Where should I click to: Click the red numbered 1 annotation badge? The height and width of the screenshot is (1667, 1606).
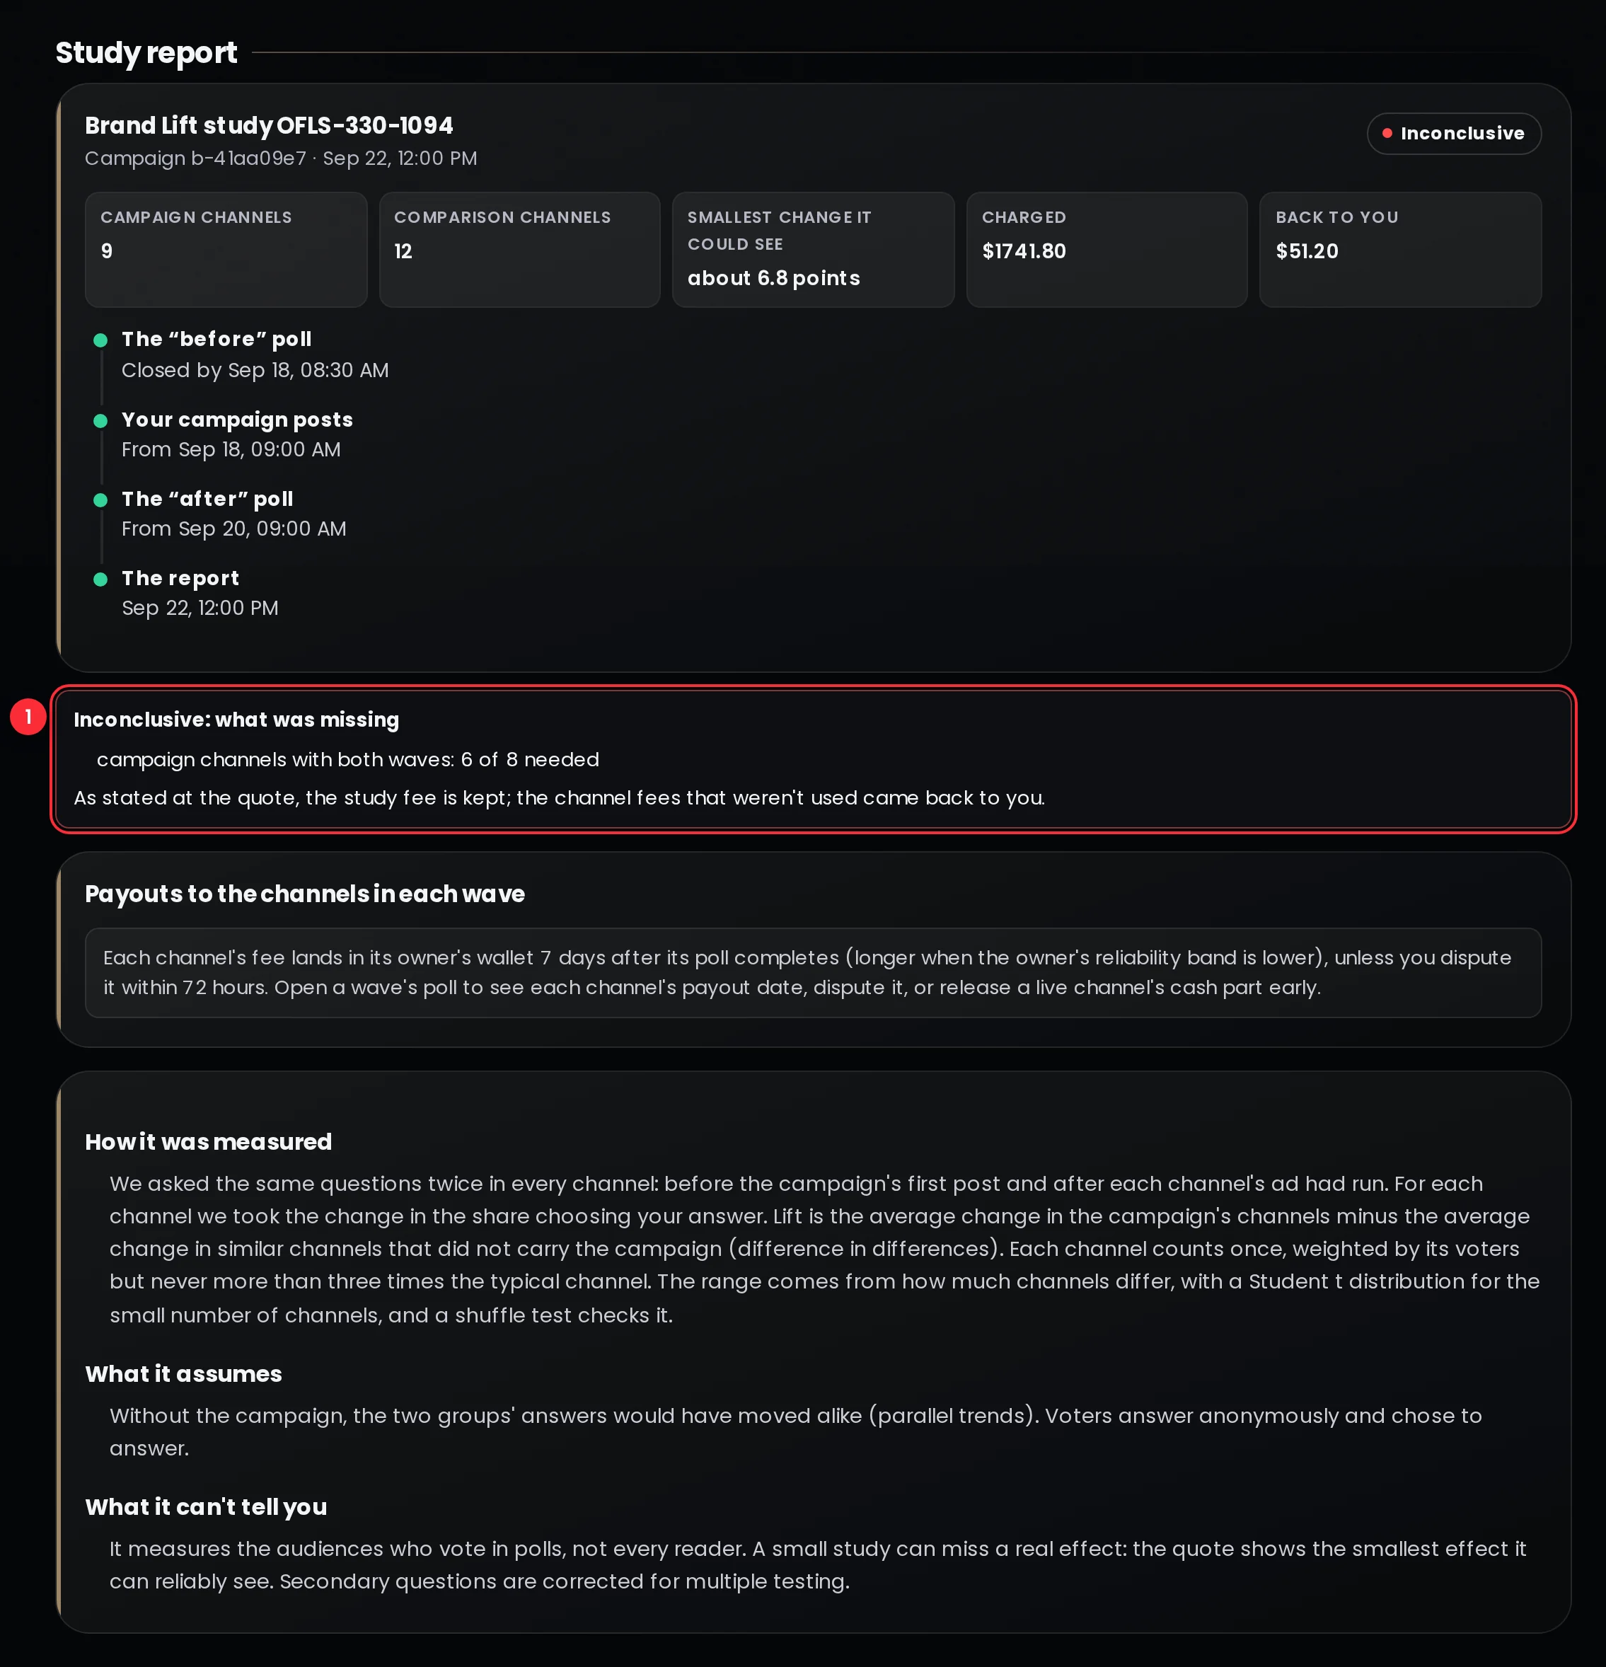(28, 717)
